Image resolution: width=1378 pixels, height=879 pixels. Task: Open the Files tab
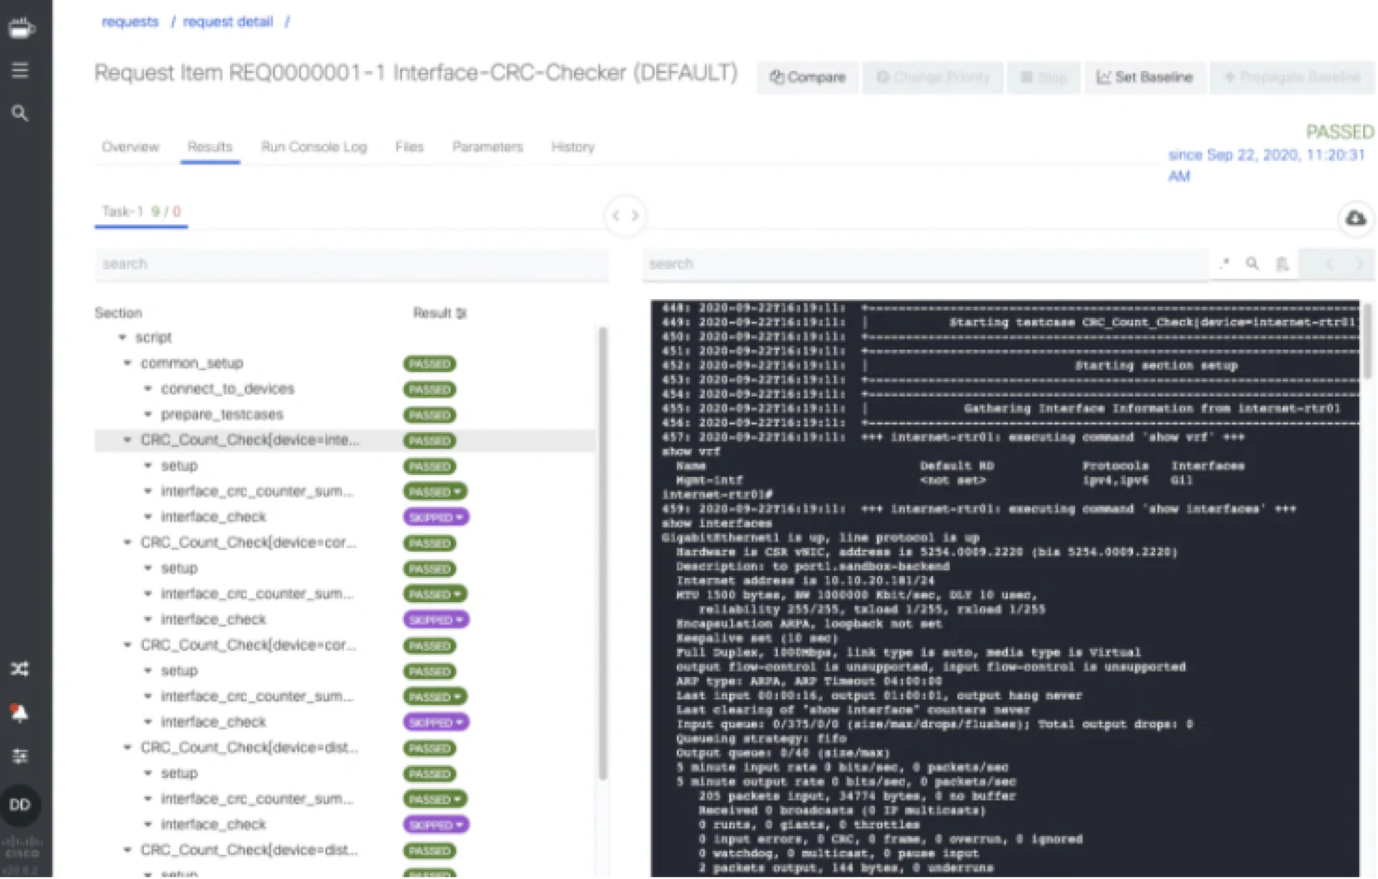[409, 148]
